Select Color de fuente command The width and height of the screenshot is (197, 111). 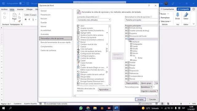click(92, 49)
